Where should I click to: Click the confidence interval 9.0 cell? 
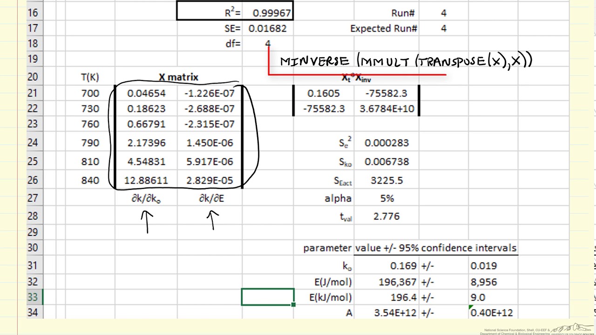[493, 297]
